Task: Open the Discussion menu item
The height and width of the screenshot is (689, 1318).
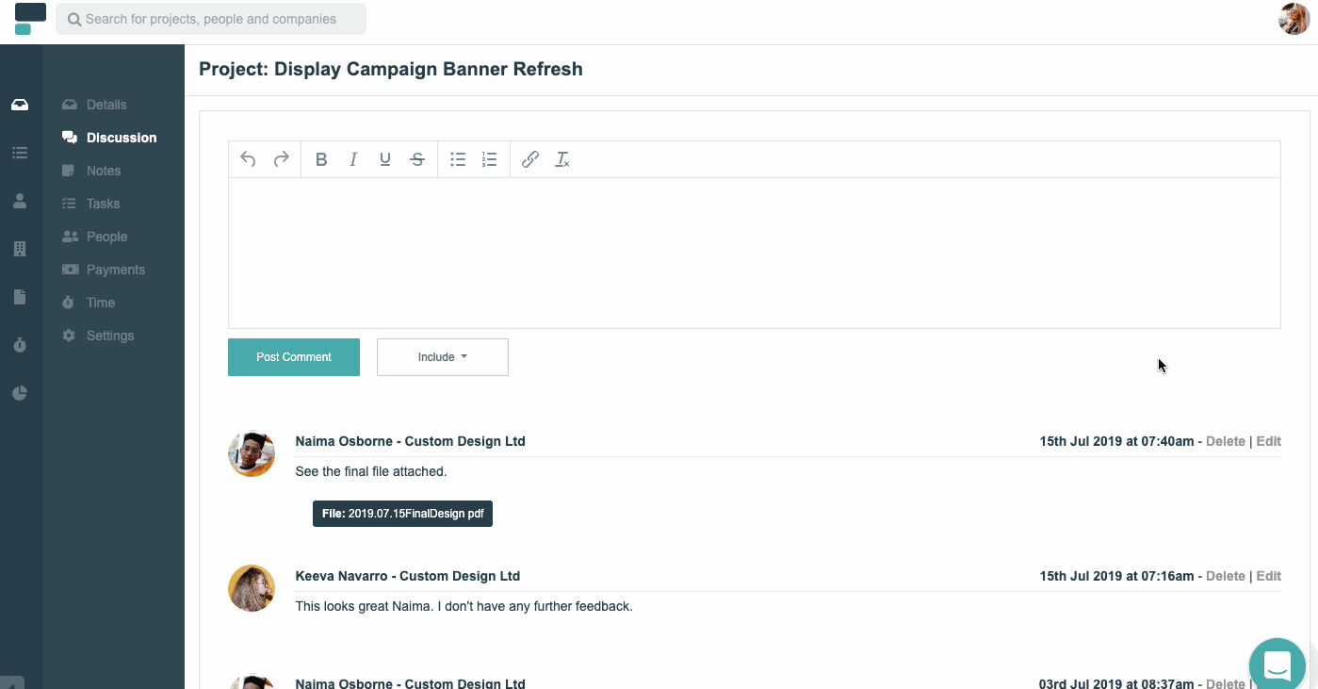Action: point(108,138)
